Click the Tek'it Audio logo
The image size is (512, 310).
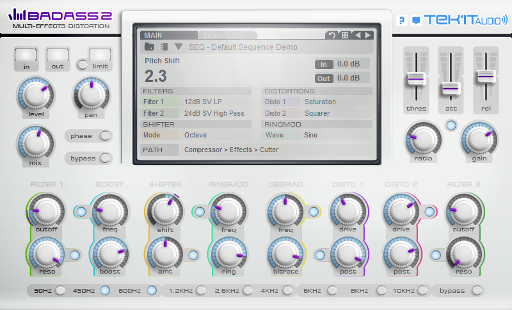(467, 20)
